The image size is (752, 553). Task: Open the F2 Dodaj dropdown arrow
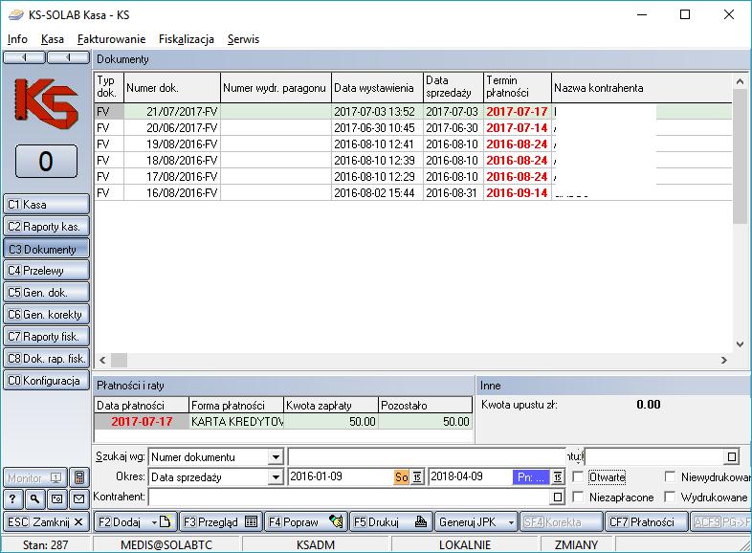point(154,521)
